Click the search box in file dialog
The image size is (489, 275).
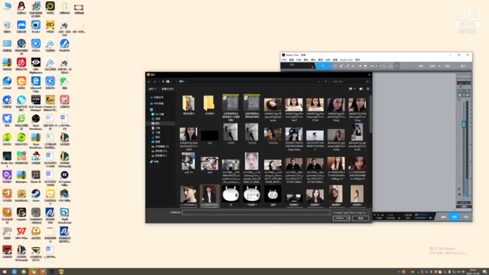click(x=351, y=82)
